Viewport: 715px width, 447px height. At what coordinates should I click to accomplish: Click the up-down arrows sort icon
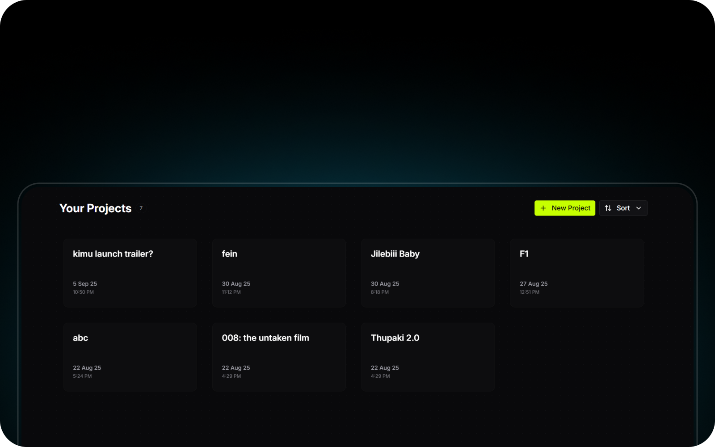[x=608, y=208]
